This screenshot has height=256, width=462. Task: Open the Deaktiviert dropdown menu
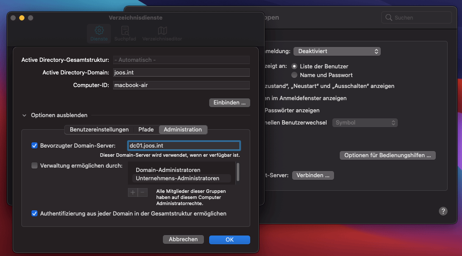pyautogui.click(x=337, y=51)
